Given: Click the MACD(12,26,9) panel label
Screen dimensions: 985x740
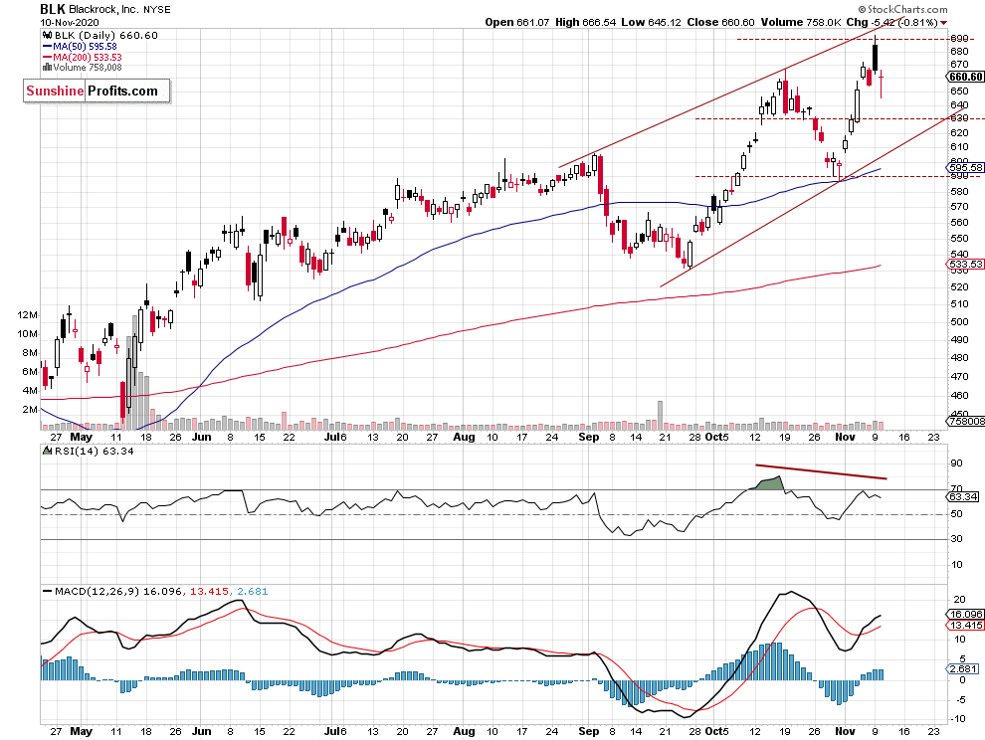Looking at the screenshot, I should pos(98,591).
